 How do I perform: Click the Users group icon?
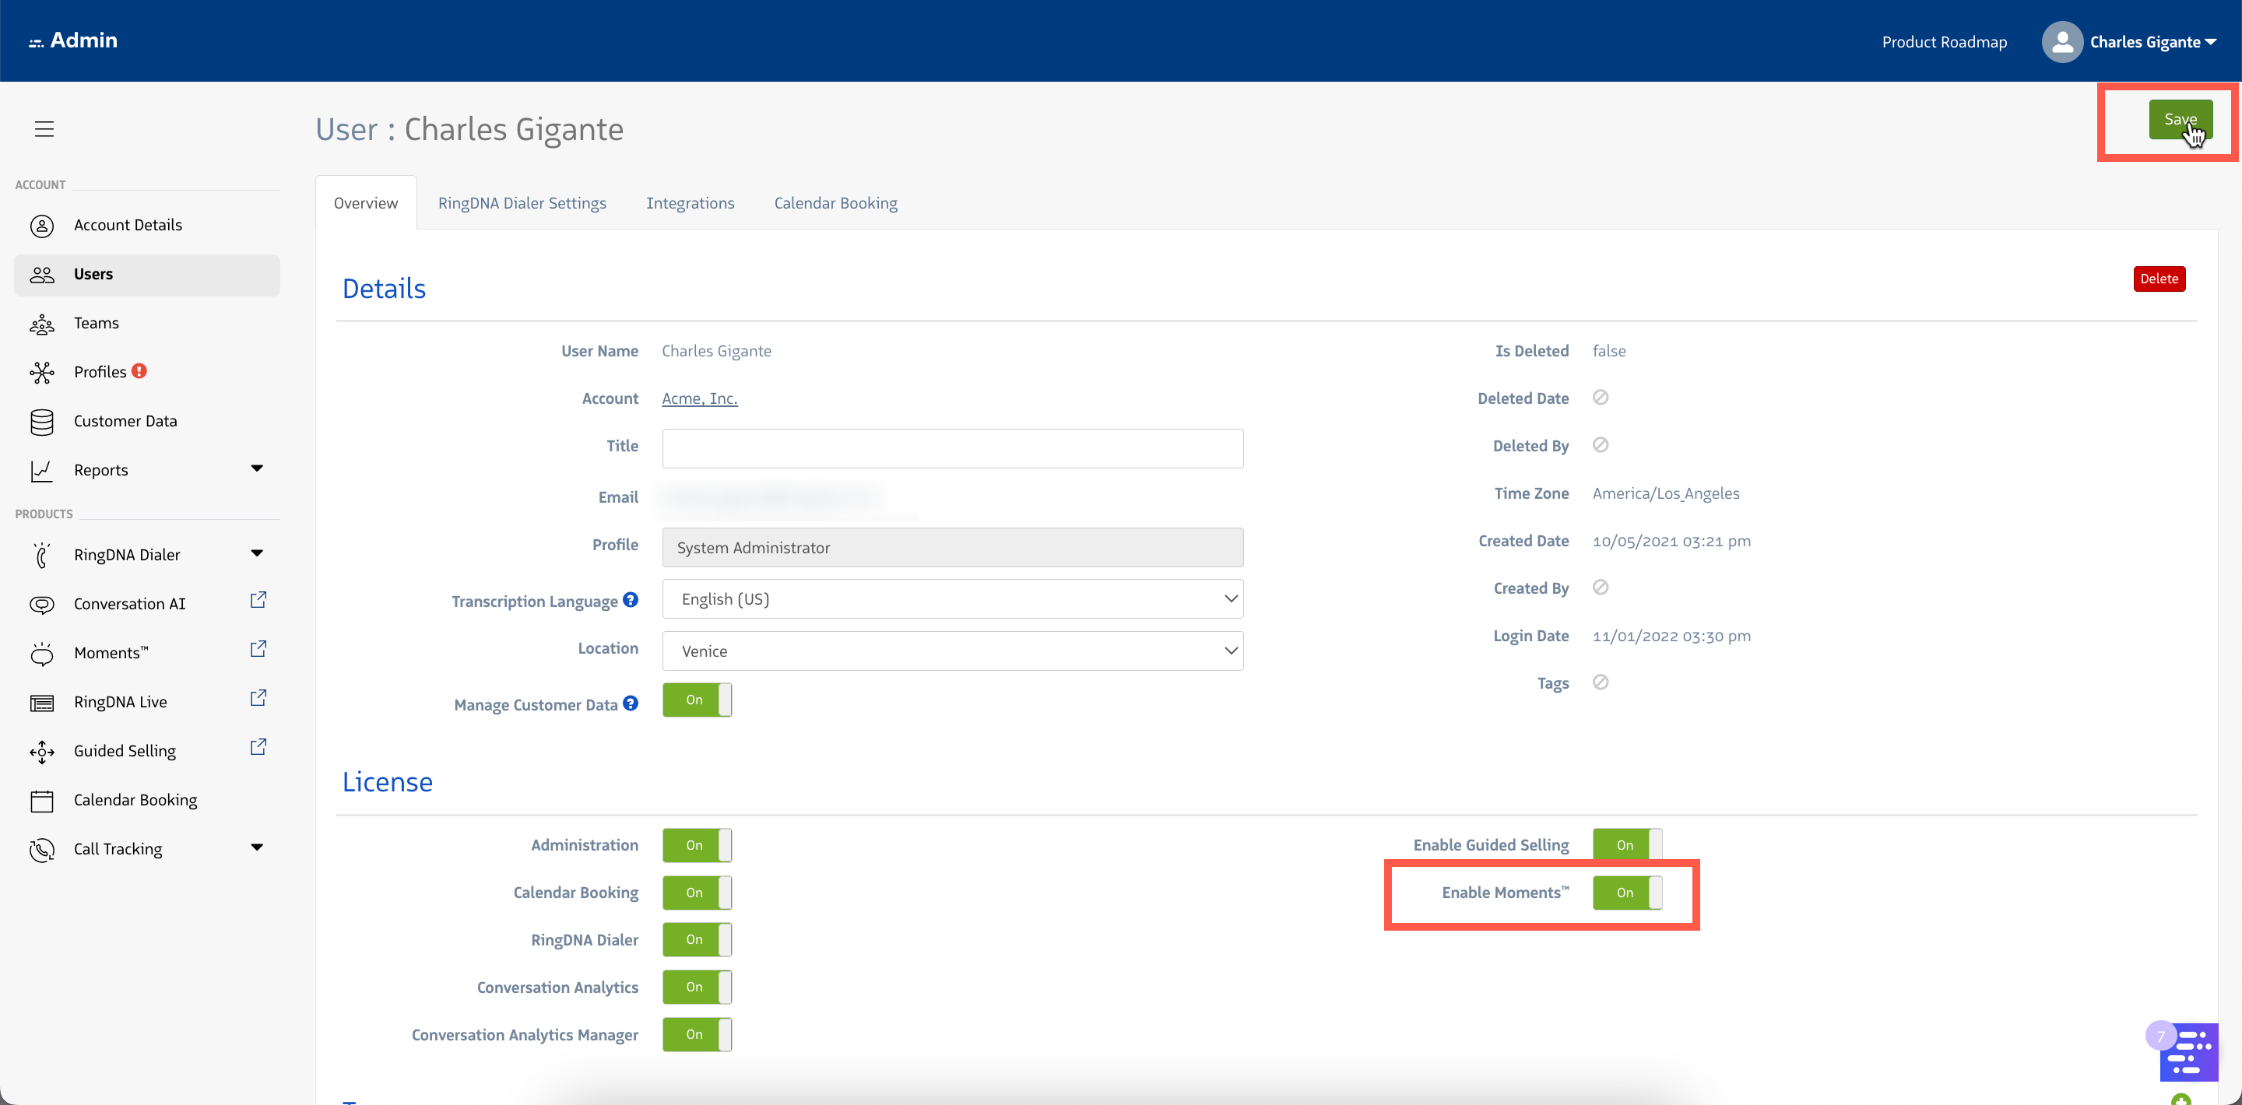tap(42, 275)
